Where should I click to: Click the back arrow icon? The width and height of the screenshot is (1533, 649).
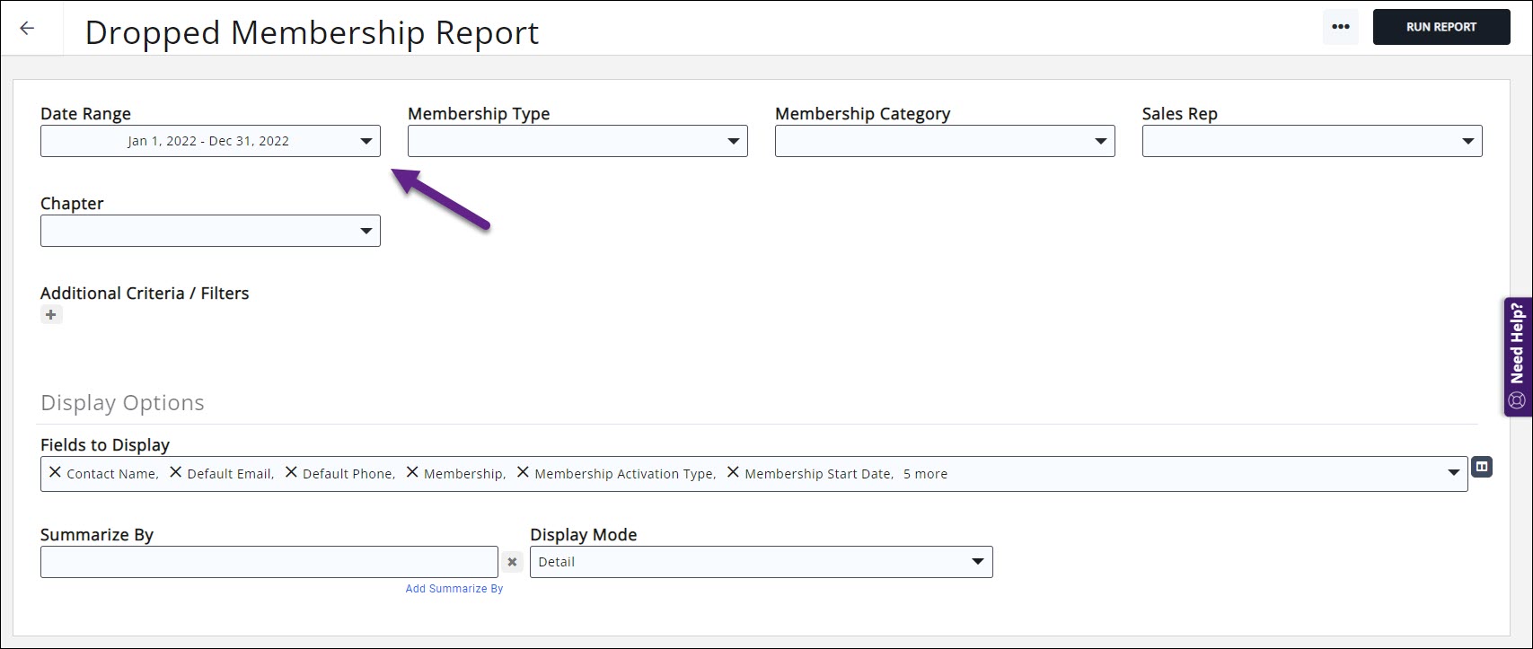click(x=27, y=28)
